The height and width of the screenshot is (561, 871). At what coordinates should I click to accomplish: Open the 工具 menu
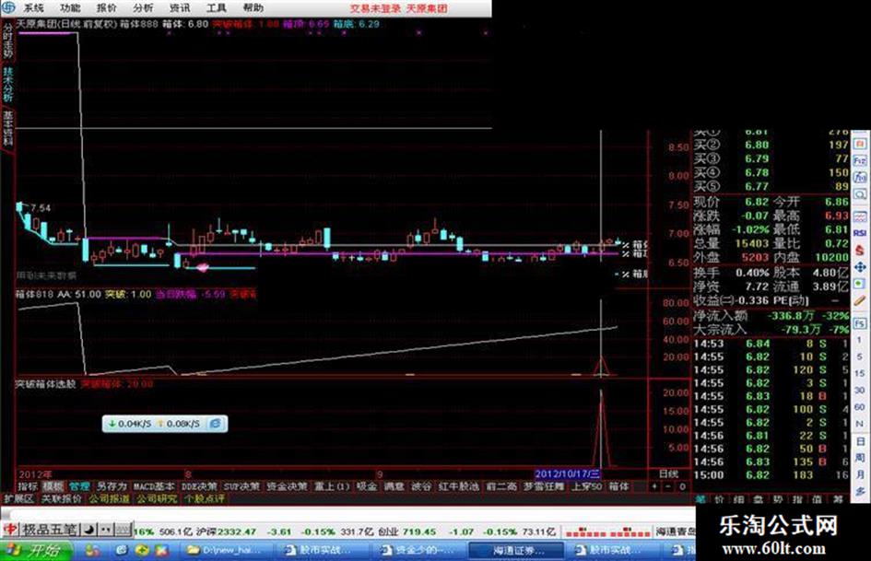(217, 7)
